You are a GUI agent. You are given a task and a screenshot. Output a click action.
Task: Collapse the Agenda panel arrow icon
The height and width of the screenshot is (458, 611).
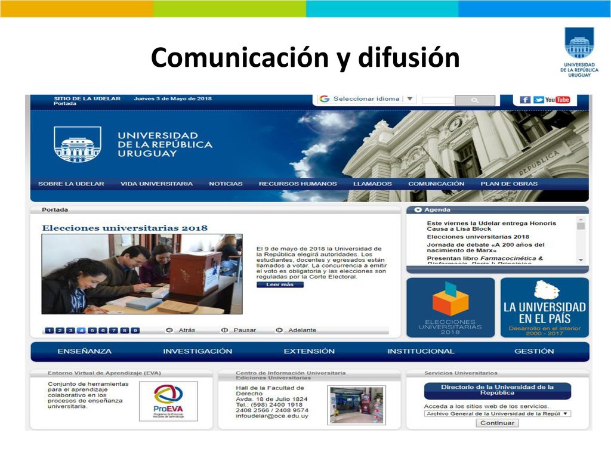(418, 210)
